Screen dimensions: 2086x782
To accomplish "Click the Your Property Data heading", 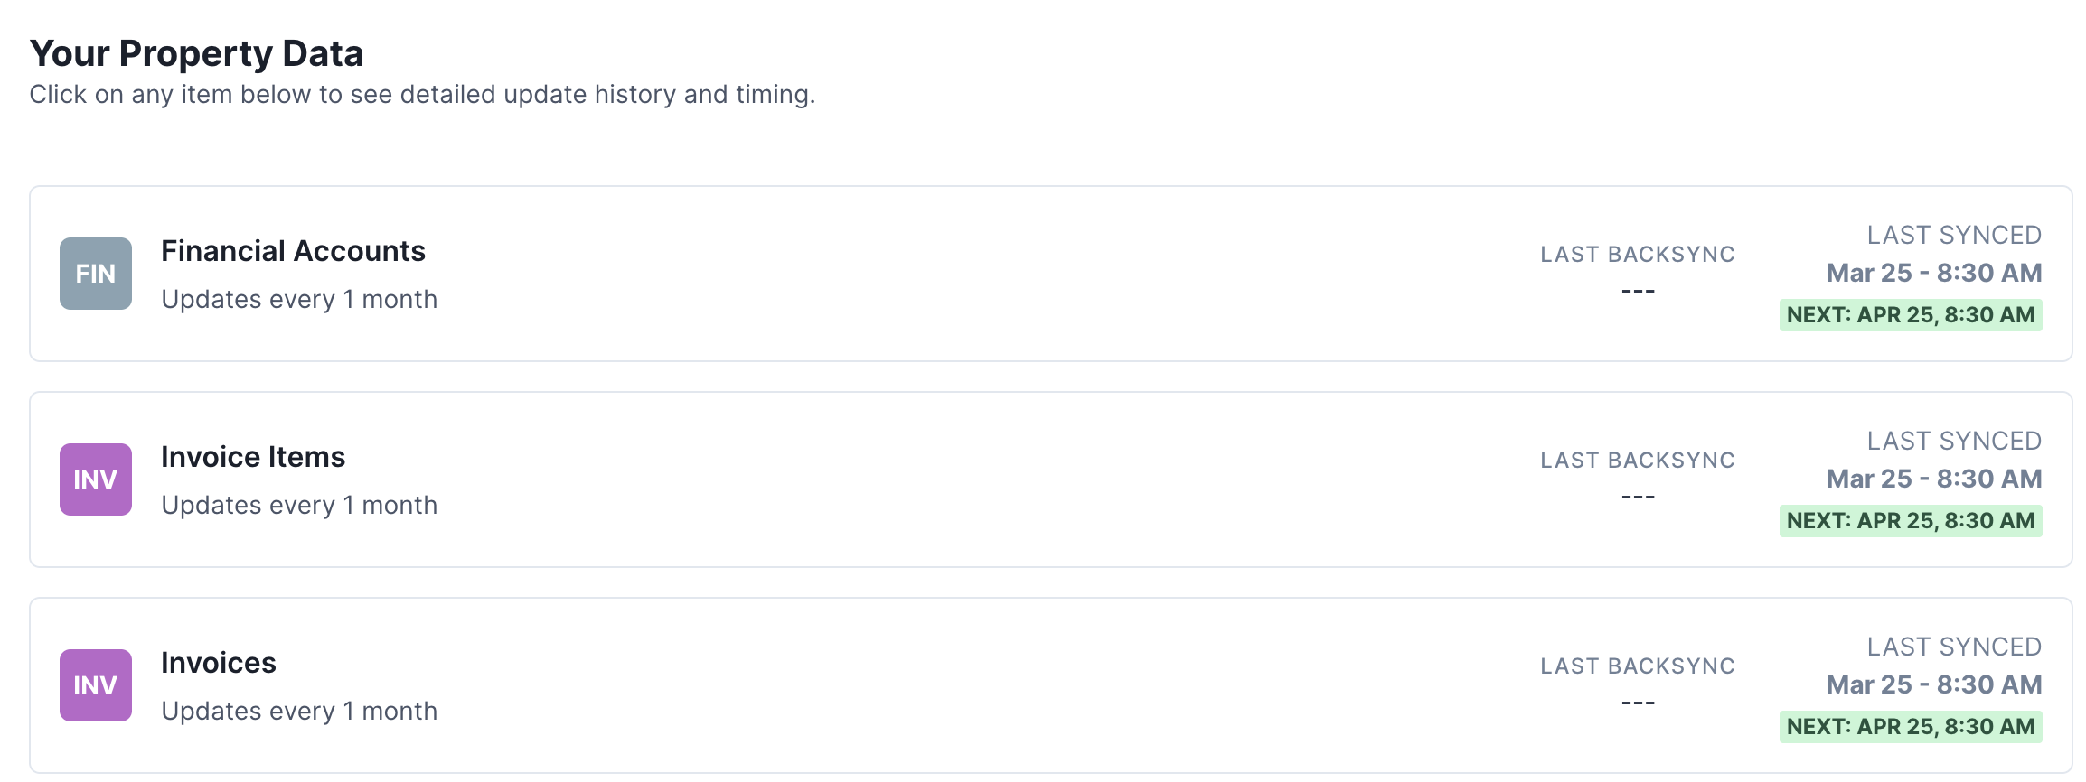I will (198, 52).
